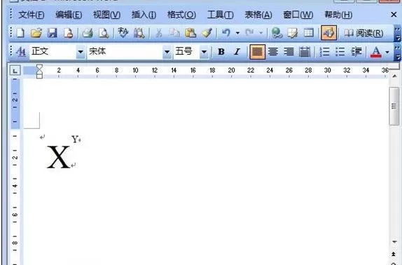Click the first-line indent marker on the ruler
The width and height of the screenshot is (402, 265).
click(x=39, y=67)
